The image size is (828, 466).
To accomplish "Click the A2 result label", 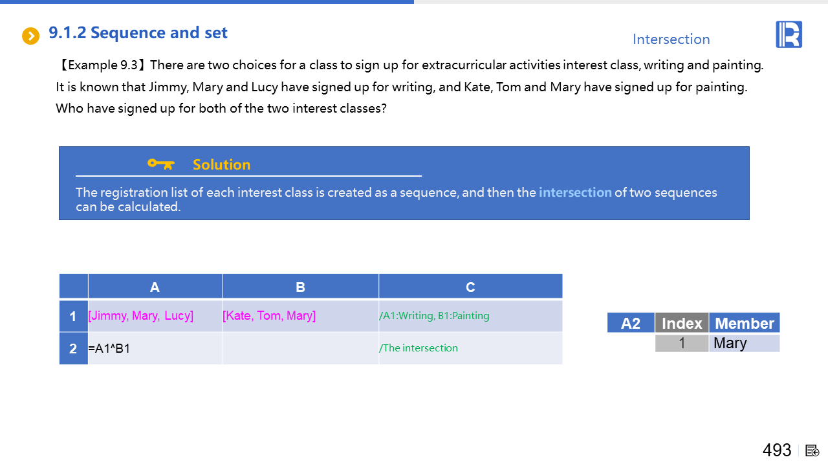I will pos(630,323).
